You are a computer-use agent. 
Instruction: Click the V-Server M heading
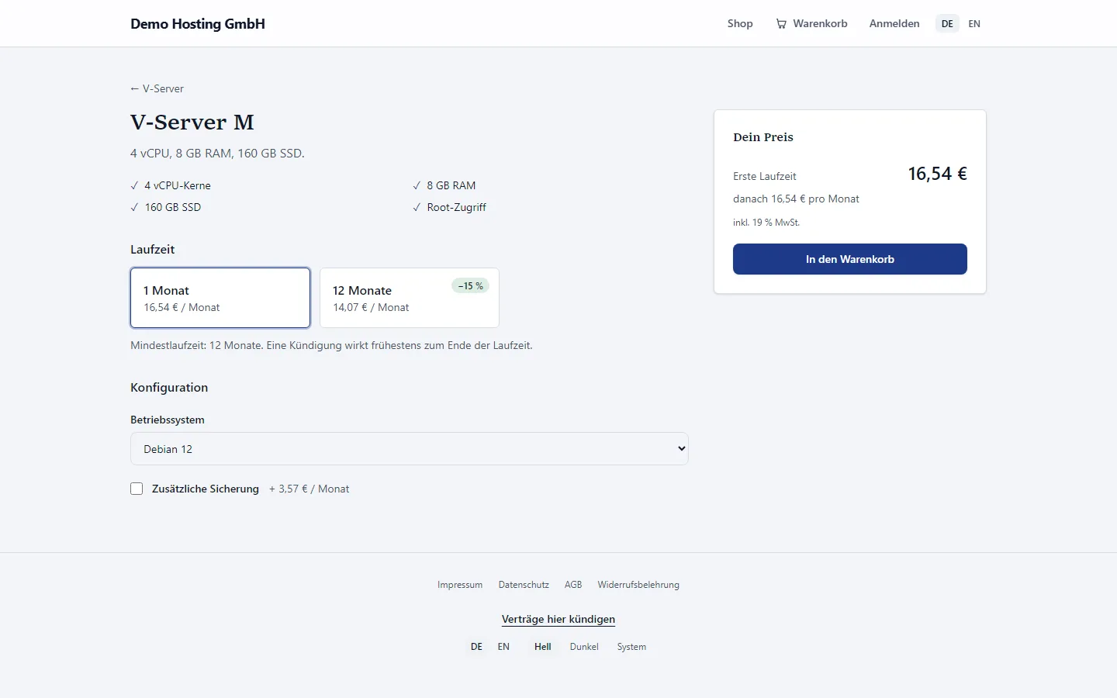[192, 123]
